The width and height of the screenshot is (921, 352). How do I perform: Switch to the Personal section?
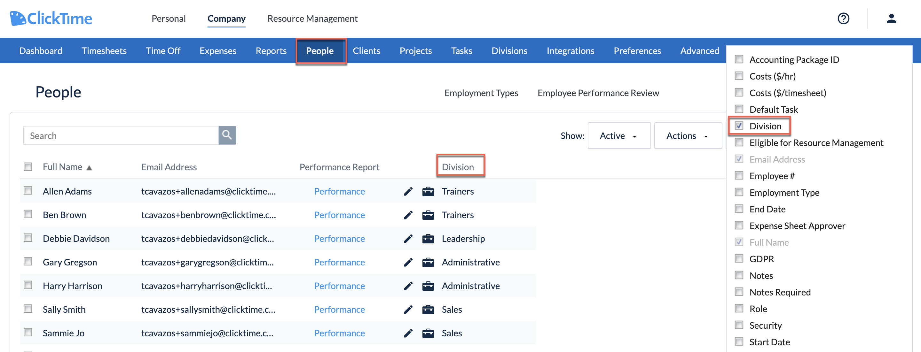click(x=169, y=19)
